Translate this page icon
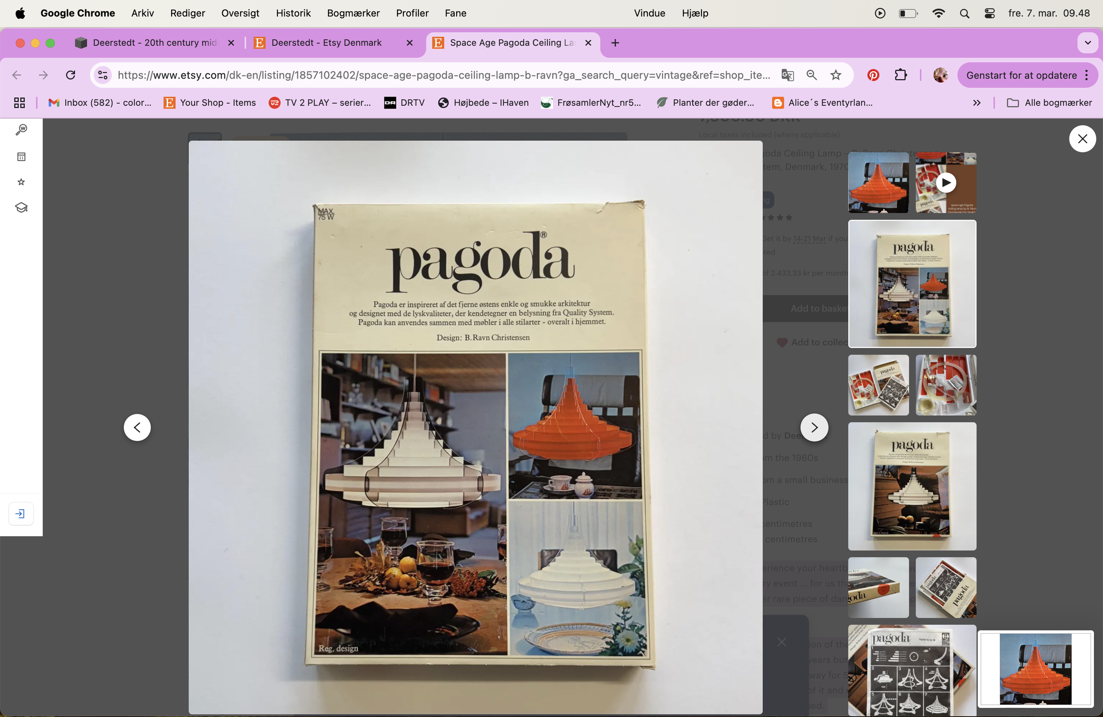This screenshot has height=717, width=1103. coord(788,75)
